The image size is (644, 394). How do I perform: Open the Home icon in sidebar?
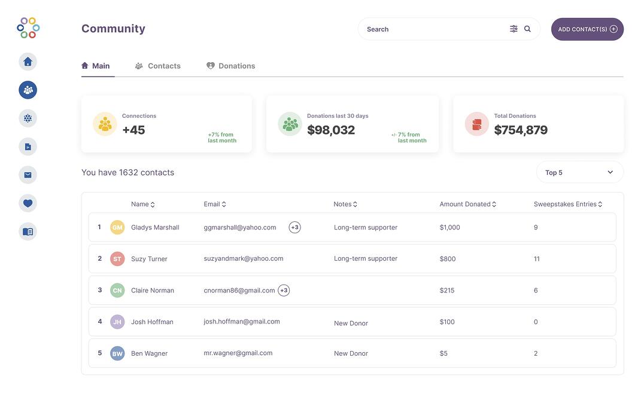click(x=28, y=62)
